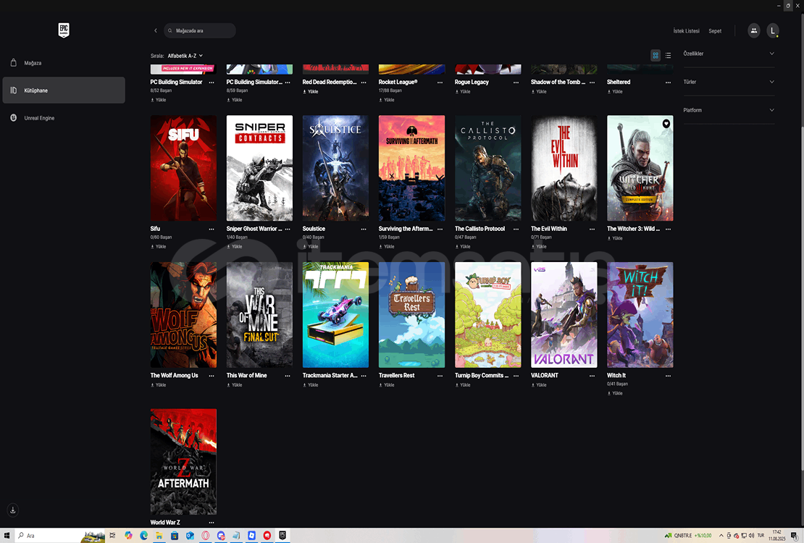Screen dimensions: 804x543
Task: Open Sepet cart link
Action: click(x=715, y=30)
